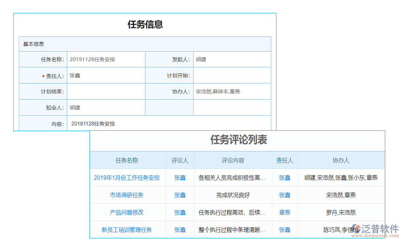Screen dimensions: 403x242
Task: Select the 任务名称 field showing 20191128任务安排
Action: coord(106,59)
